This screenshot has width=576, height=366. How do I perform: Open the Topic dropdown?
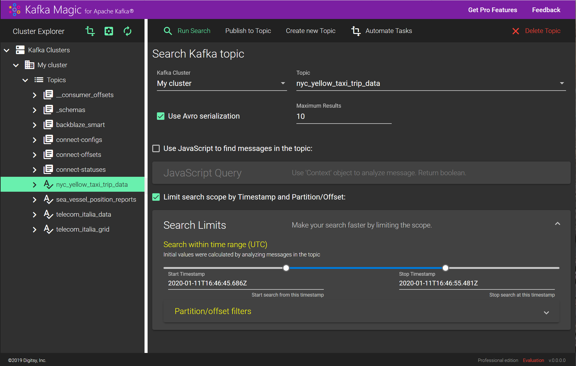431,83
